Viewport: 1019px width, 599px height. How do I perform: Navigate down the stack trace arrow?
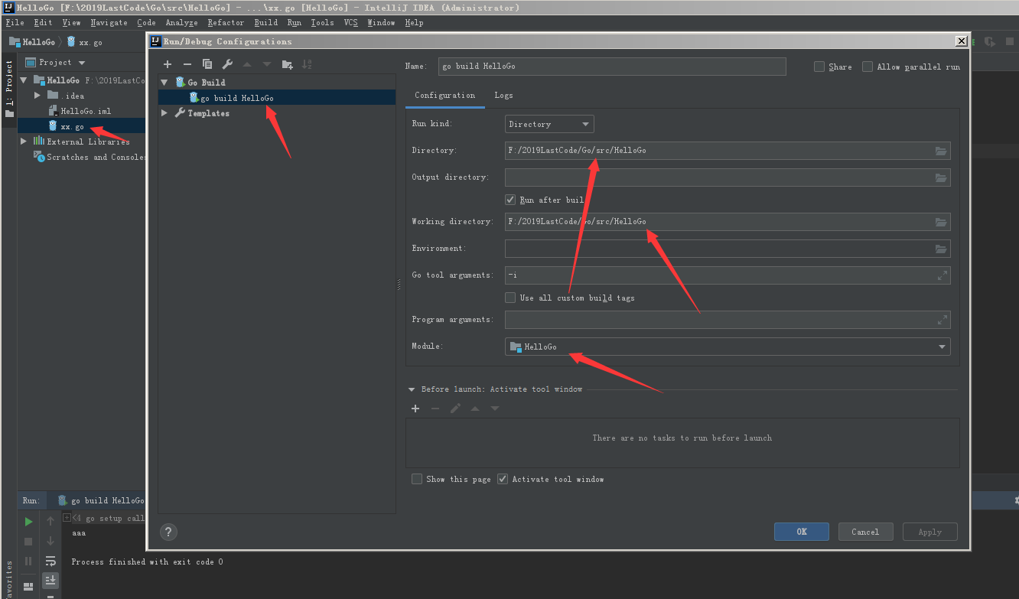(50, 541)
